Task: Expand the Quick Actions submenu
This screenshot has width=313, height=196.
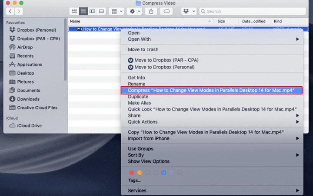Action: (x=212, y=122)
